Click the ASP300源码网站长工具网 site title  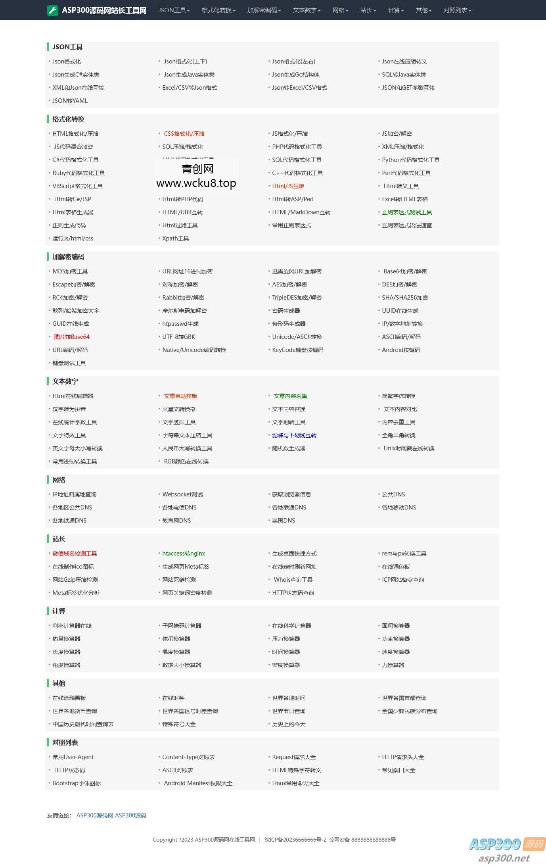tap(104, 10)
